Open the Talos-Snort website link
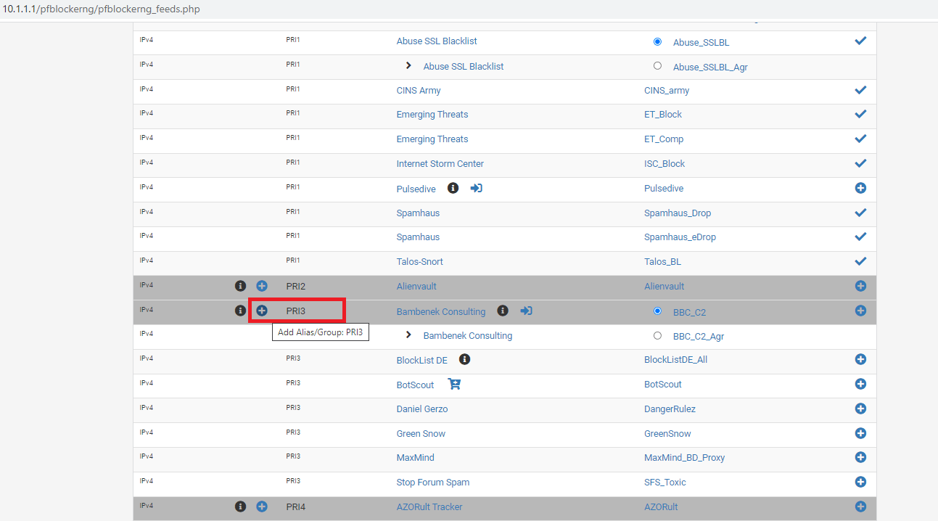 tap(419, 261)
